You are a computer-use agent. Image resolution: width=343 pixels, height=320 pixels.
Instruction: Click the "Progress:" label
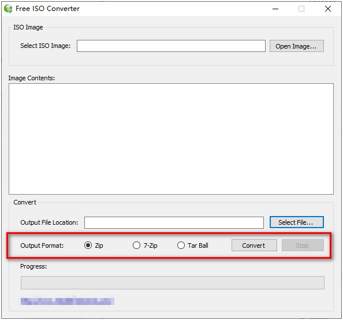[33, 266]
